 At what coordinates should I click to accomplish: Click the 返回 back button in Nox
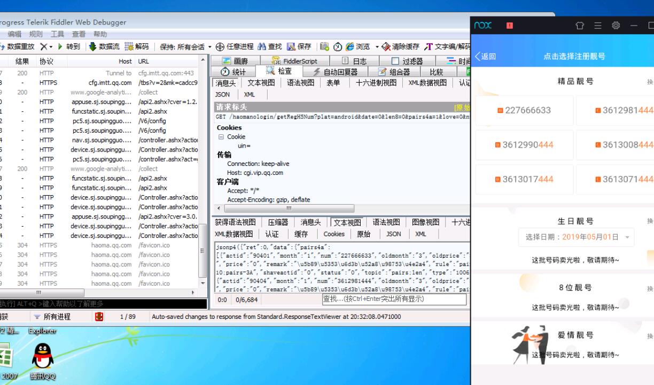[485, 56]
